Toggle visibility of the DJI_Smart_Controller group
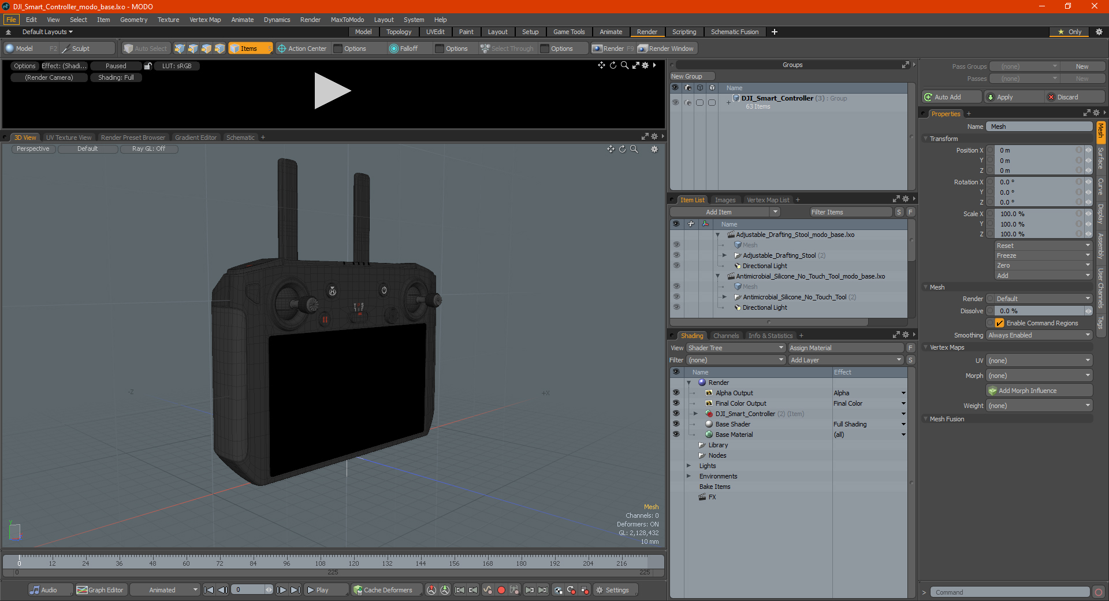The width and height of the screenshot is (1109, 601). (675, 102)
